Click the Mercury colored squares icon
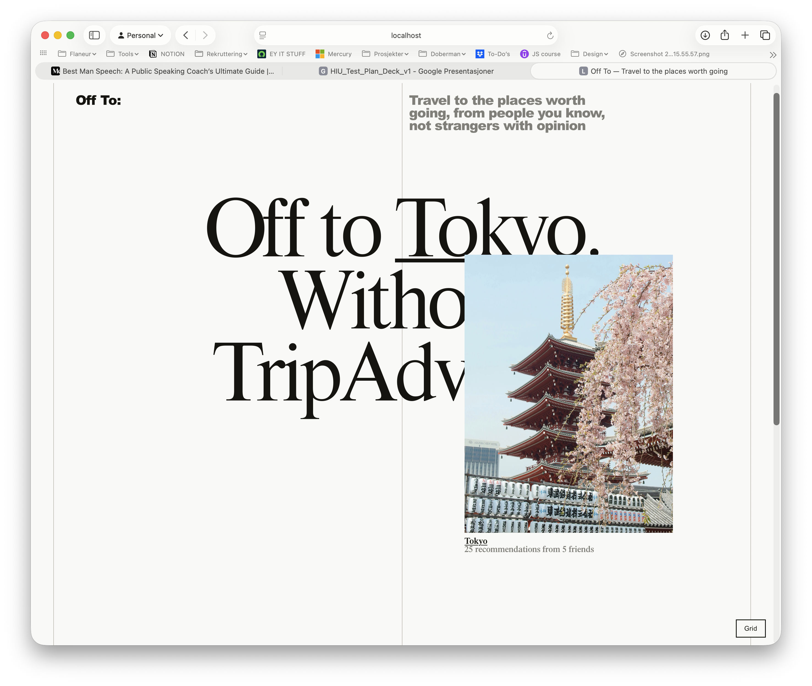Image resolution: width=812 pixels, height=686 pixels. click(x=320, y=54)
